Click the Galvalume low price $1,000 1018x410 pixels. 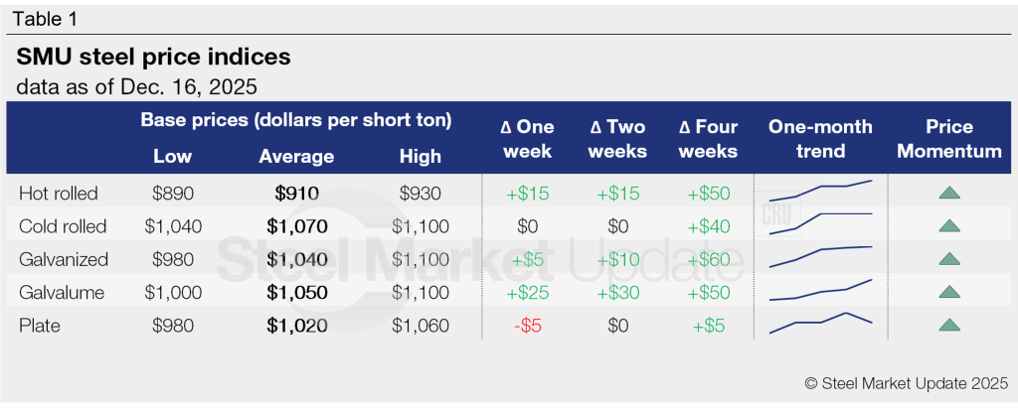(173, 292)
